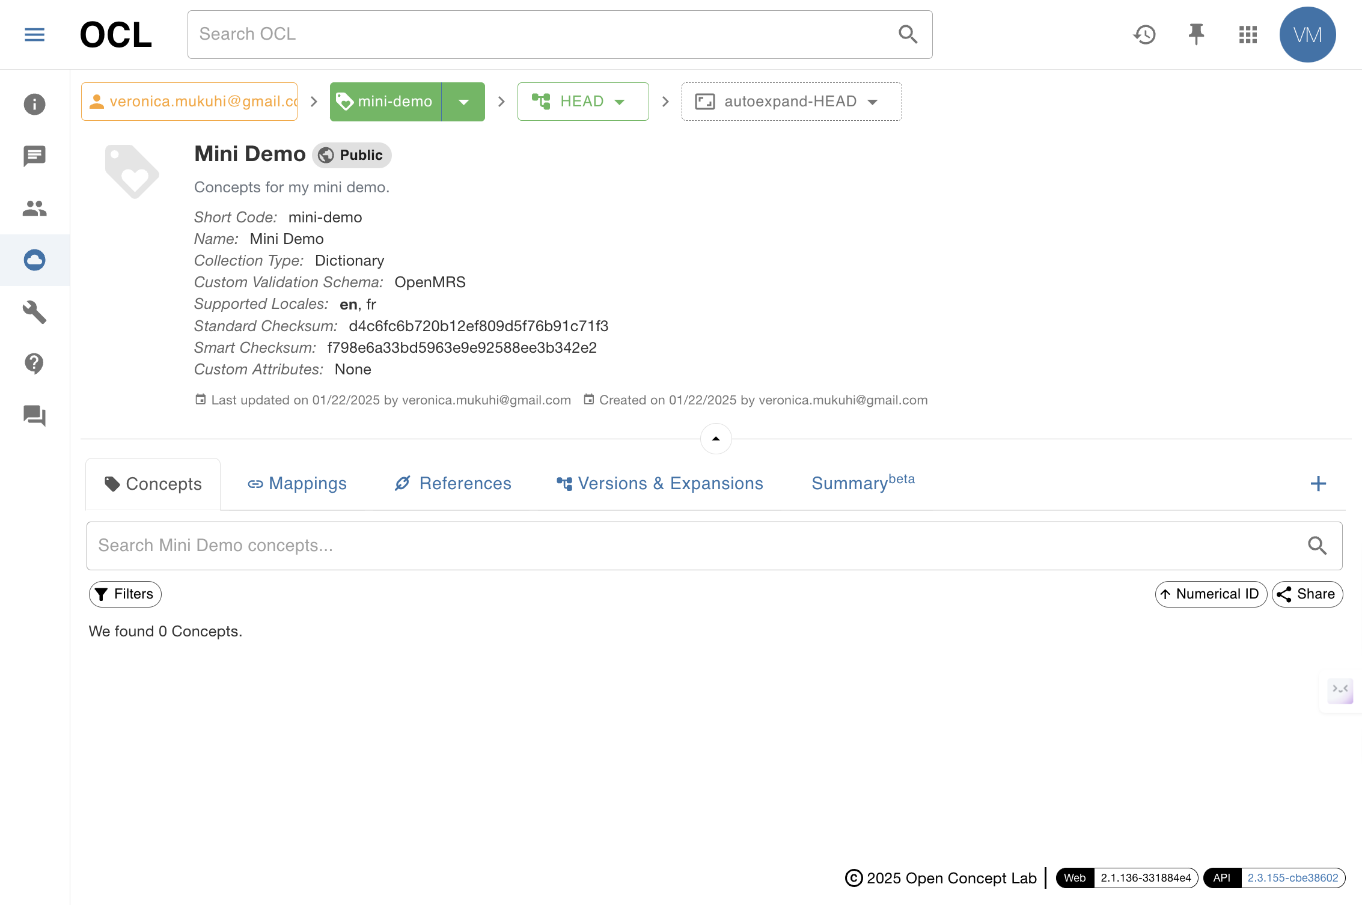Select the cloud icon in the sidebar
The image size is (1362, 905).
pyautogui.click(x=34, y=260)
